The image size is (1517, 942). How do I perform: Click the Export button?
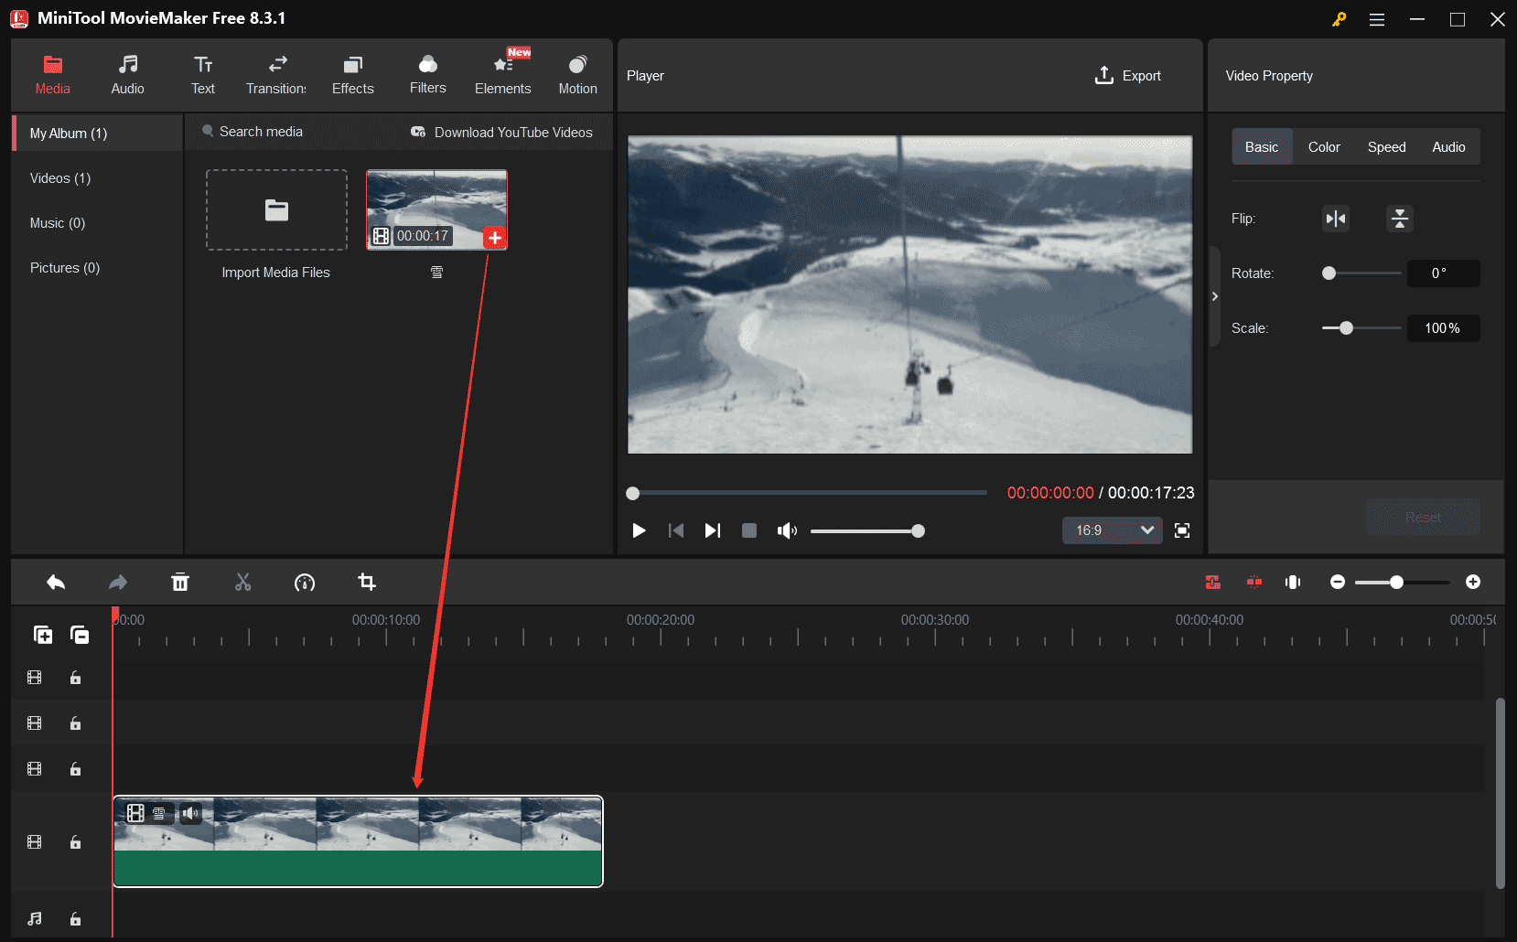[1127, 75]
